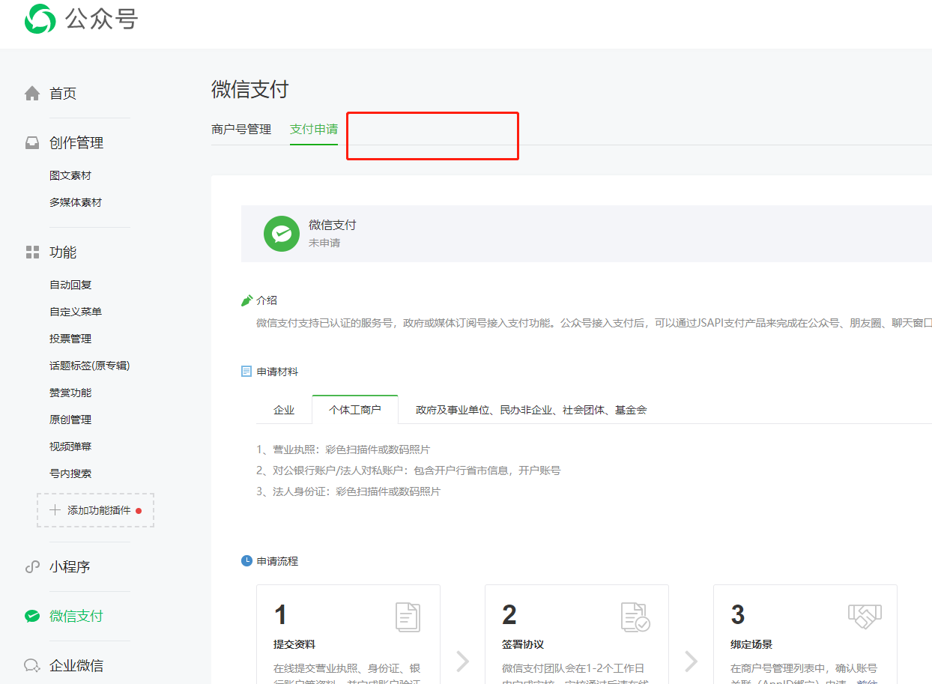The image size is (932, 684).
Task: Open 创作管理 section in sidebar
Action: tap(76, 143)
